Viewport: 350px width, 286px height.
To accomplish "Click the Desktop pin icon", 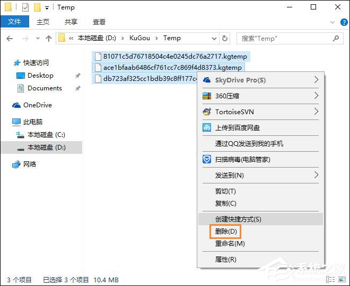I will point(77,76).
